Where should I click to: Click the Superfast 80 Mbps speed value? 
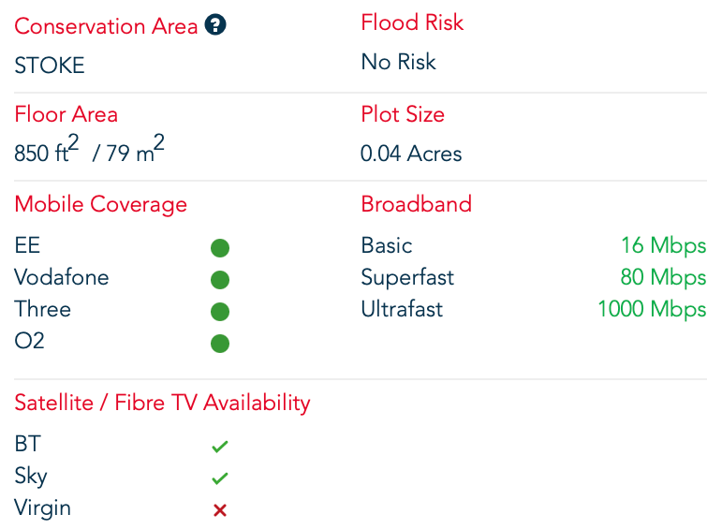click(663, 277)
